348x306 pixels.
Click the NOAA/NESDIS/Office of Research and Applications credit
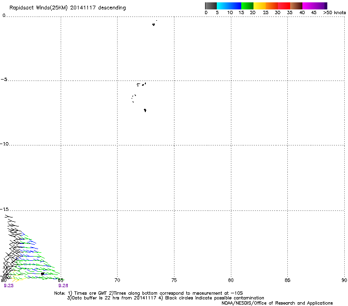coord(277,303)
